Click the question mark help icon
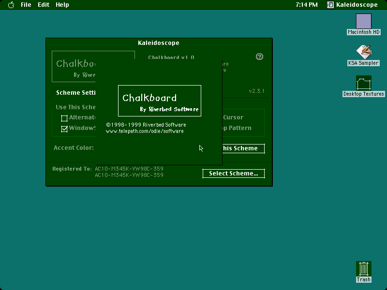Screen dimensions: 387x290 (259, 57)
